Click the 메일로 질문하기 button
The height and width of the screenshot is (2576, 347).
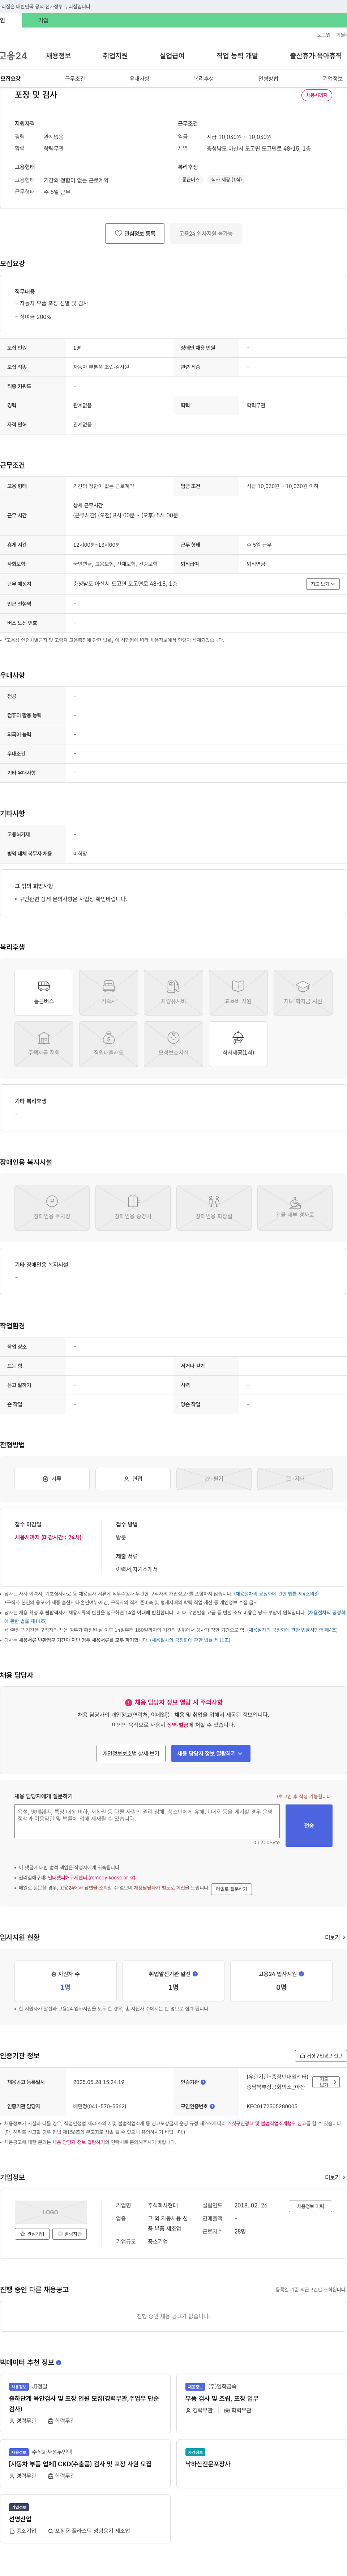231,1888
